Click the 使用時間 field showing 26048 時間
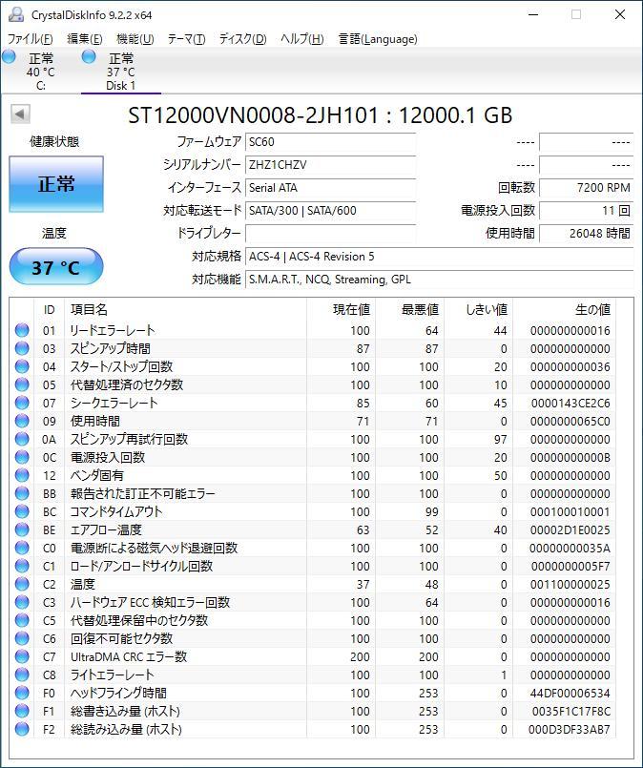 click(586, 234)
